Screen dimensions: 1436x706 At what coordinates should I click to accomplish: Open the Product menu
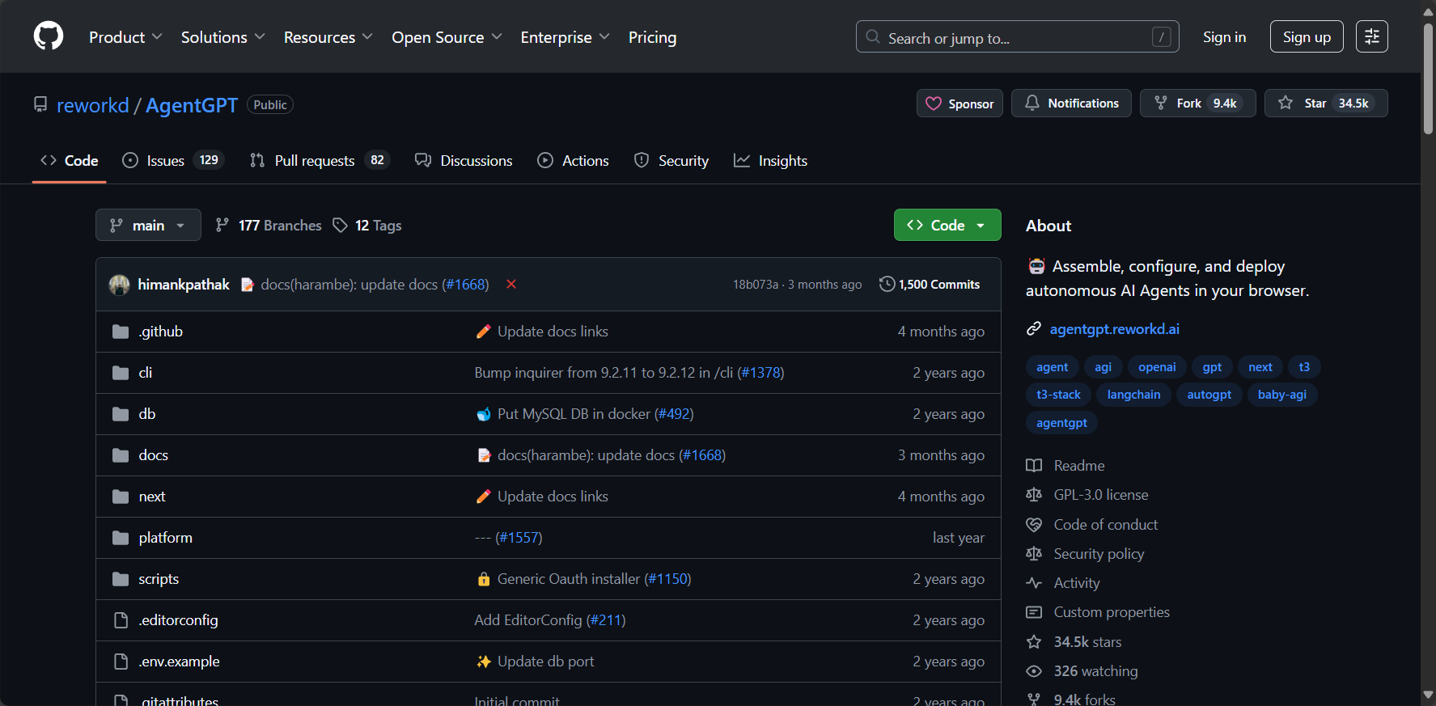click(x=125, y=37)
